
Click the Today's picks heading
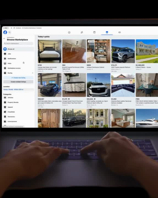point(44,37)
